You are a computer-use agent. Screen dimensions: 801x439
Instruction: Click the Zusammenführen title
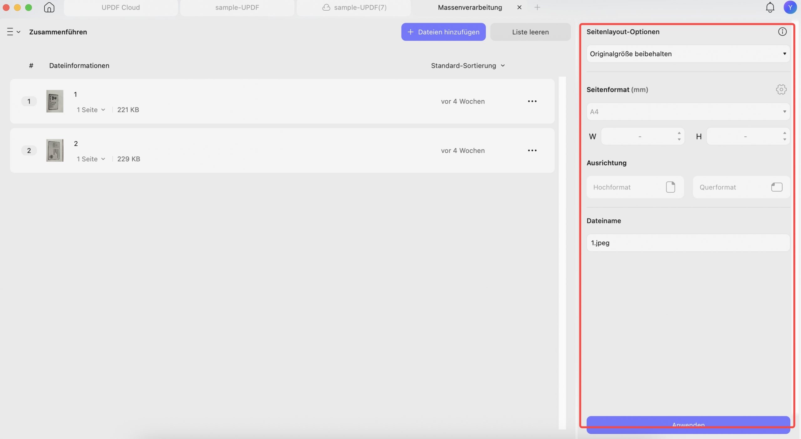pos(58,32)
